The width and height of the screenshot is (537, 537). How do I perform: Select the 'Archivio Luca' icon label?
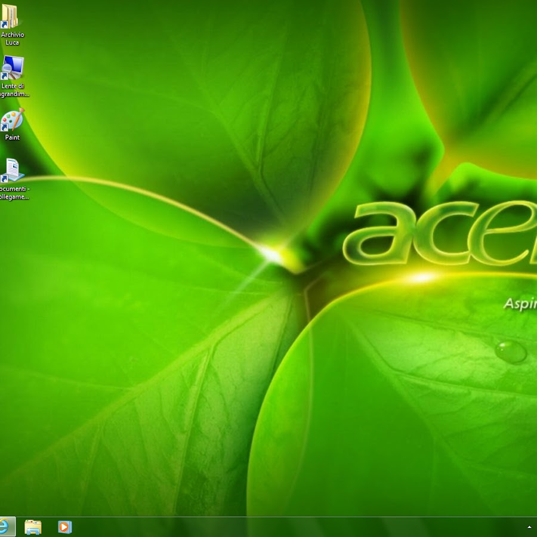pyautogui.click(x=13, y=38)
